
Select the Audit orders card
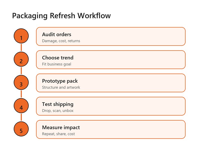tap(111, 36)
